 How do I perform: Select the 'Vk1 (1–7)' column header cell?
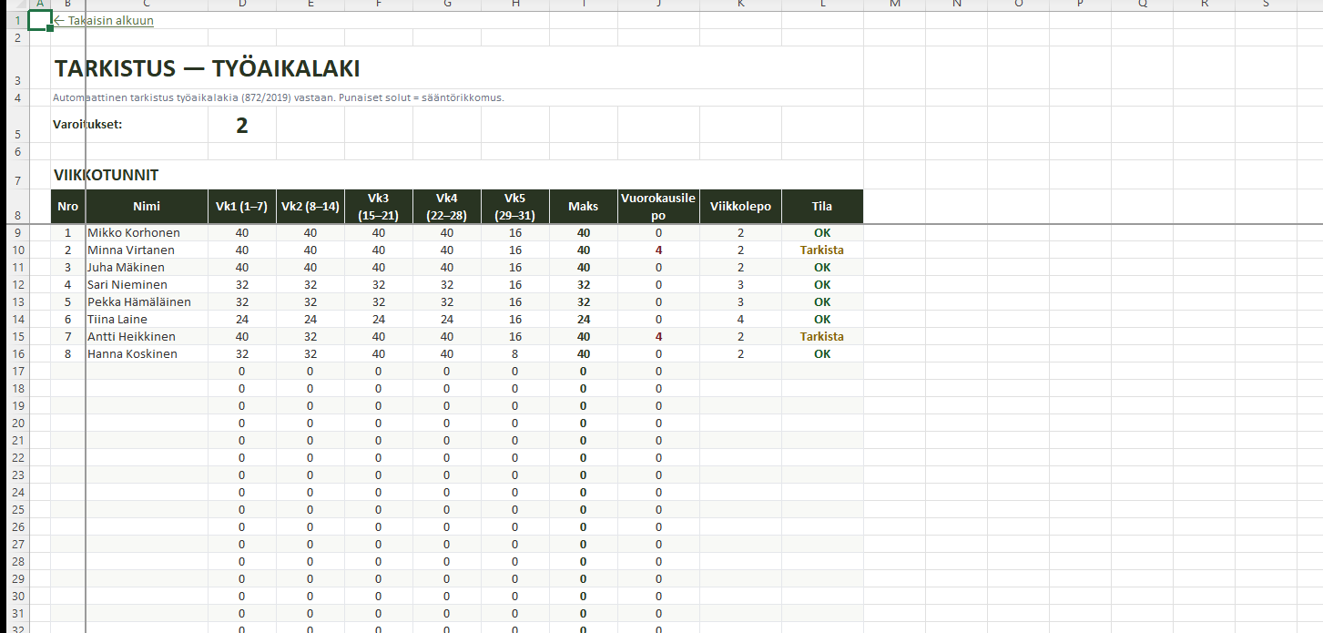click(x=241, y=207)
